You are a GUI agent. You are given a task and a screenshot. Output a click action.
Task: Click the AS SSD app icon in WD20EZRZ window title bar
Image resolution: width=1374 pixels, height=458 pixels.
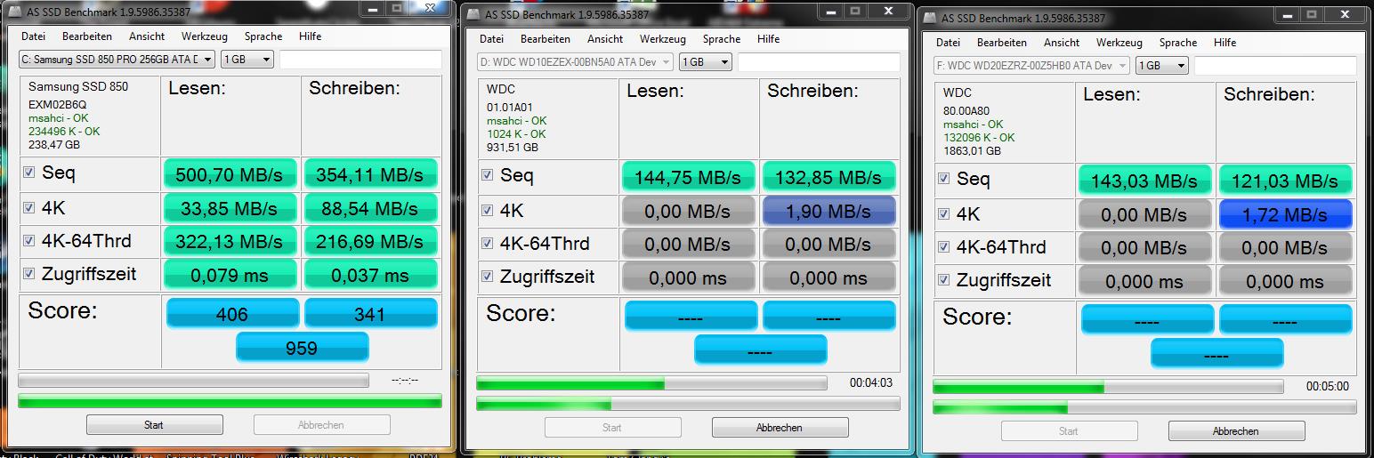pos(930,18)
